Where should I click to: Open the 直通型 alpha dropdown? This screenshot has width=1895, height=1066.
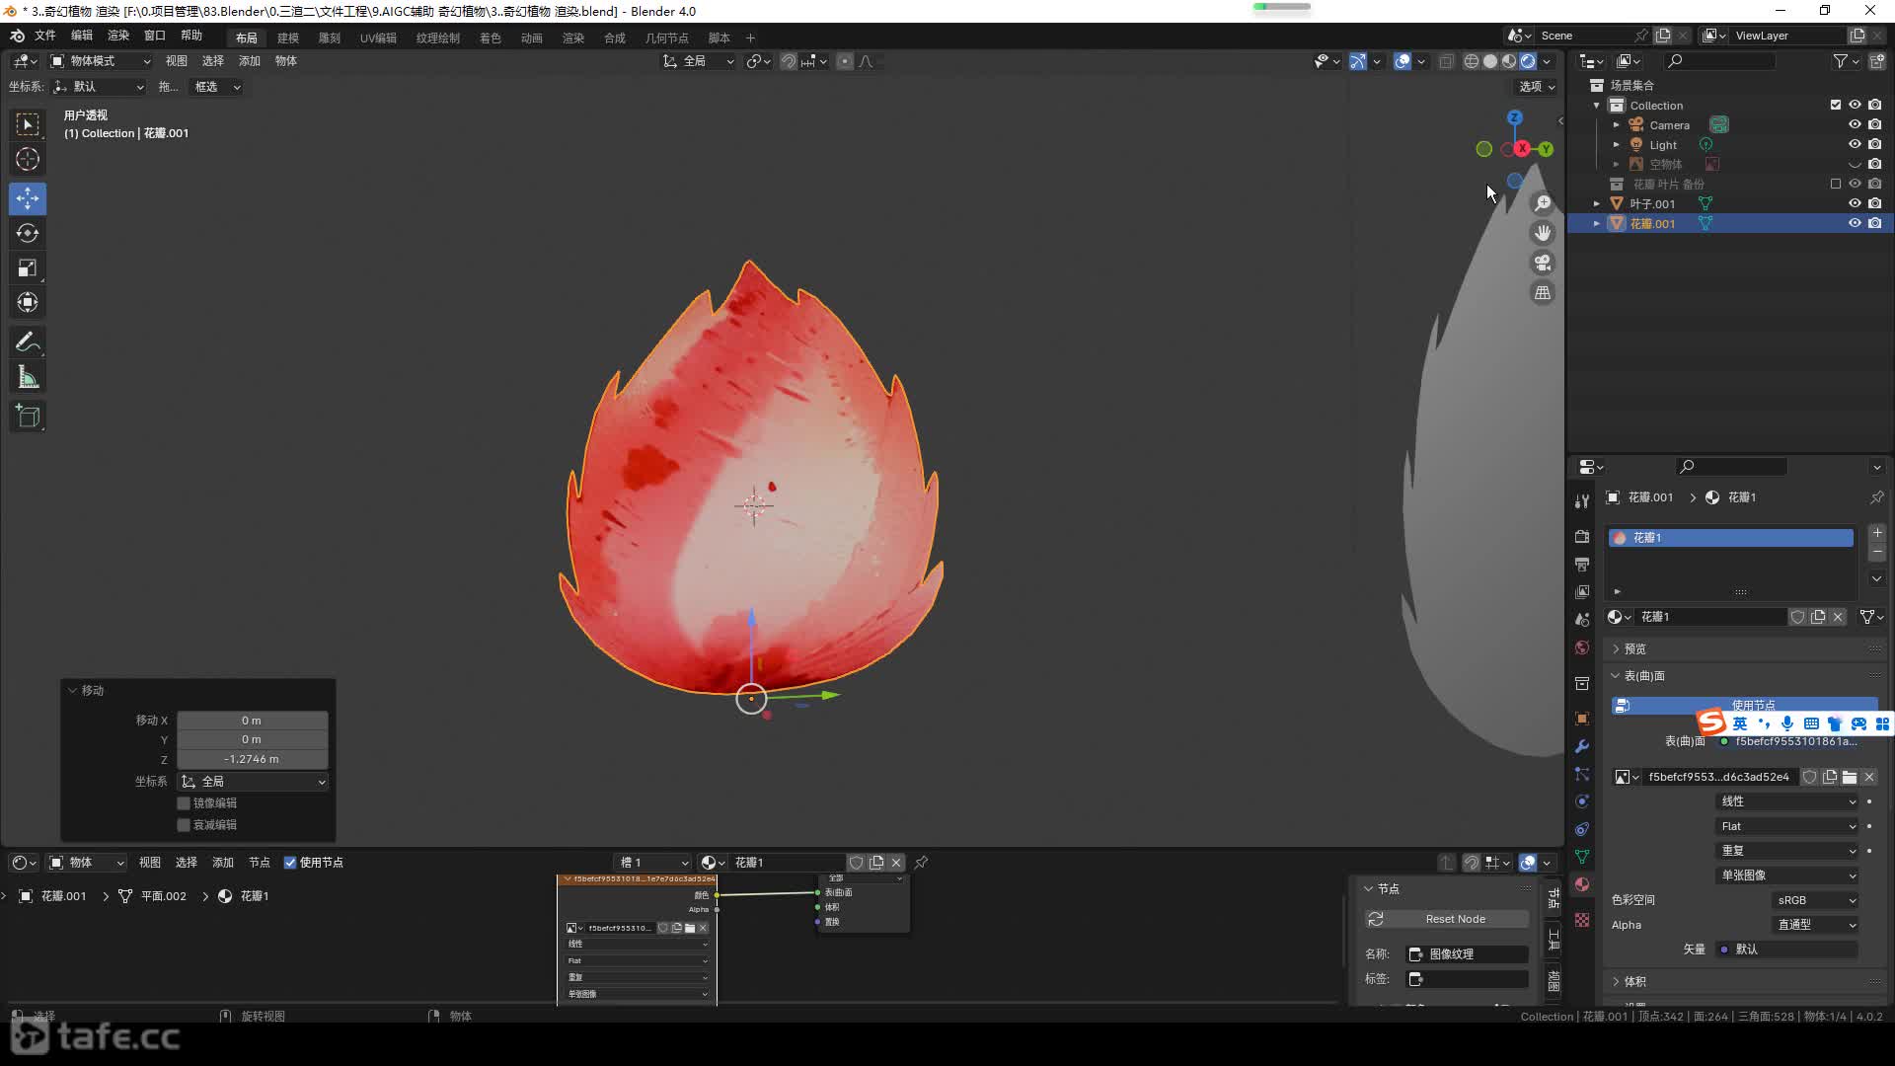(1817, 925)
